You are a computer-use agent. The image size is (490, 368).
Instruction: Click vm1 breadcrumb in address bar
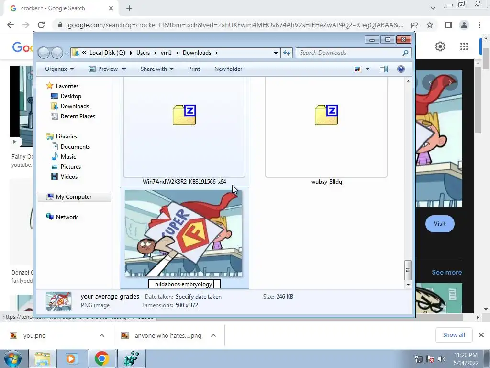point(166,53)
